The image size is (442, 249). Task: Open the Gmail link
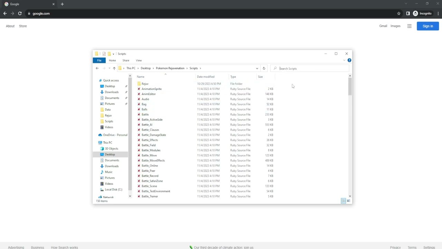383,26
